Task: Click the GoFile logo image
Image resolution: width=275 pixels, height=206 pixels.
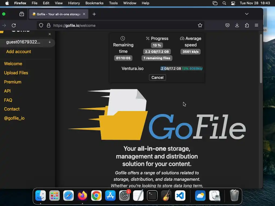Action: point(157,115)
